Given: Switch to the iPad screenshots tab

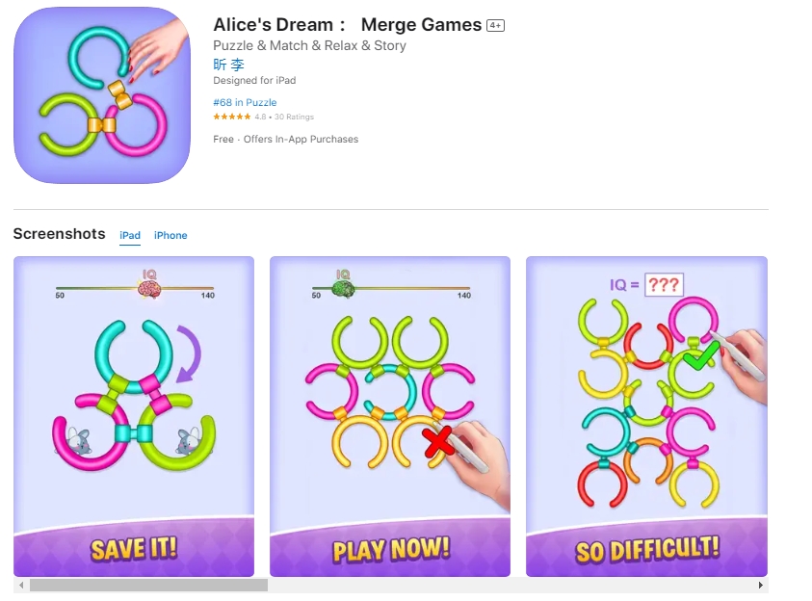Looking at the screenshot, I should click(x=130, y=236).
